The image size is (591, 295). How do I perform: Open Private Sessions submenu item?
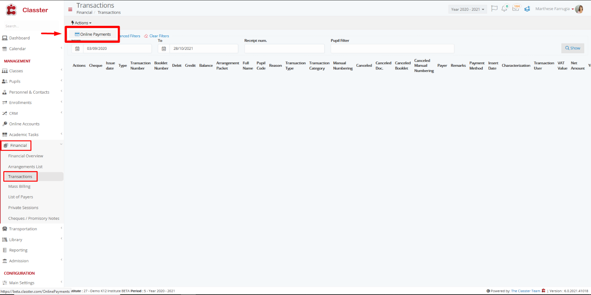click(23, 208)
